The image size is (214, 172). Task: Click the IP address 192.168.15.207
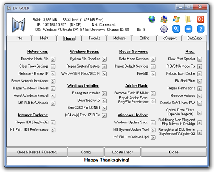[54, 25]
